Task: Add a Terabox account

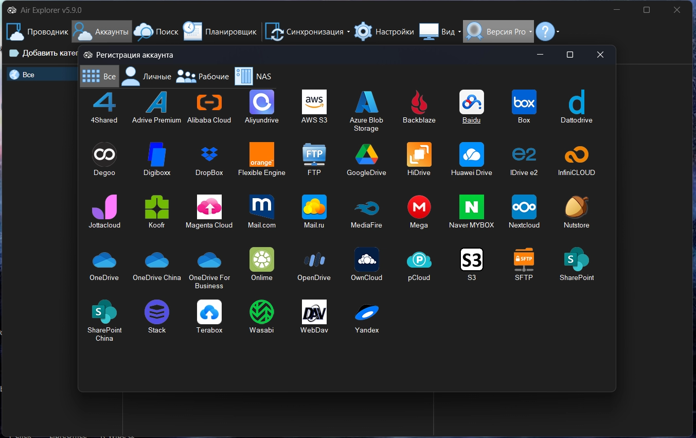Action: tap(209, 312)
